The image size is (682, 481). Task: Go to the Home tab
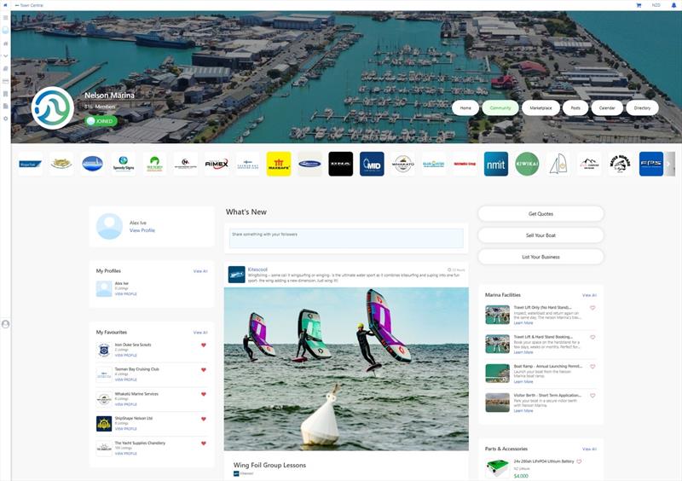465,108
